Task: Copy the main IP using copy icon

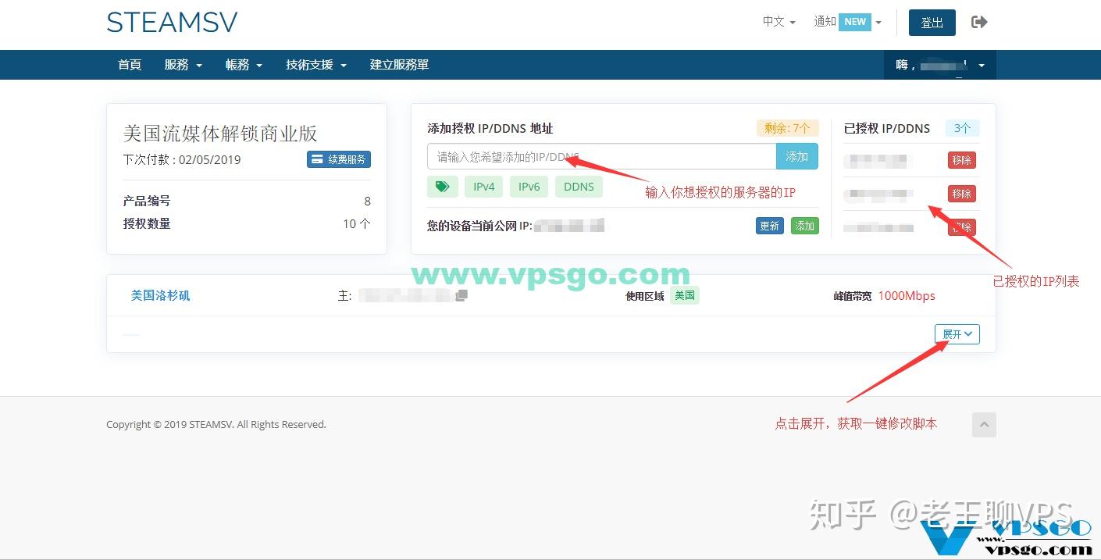Action: pyautogui.click(x=461, y=295)
